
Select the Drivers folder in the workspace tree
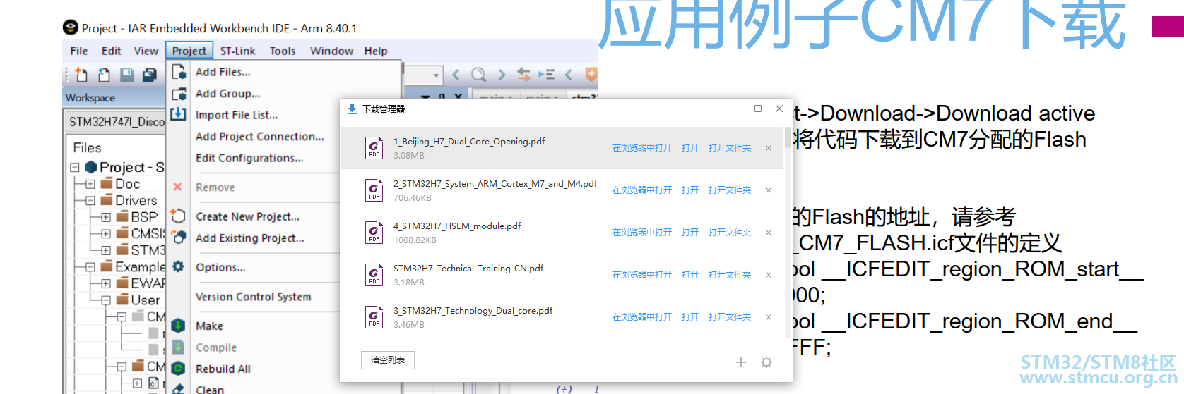click(x=136, y=201)
